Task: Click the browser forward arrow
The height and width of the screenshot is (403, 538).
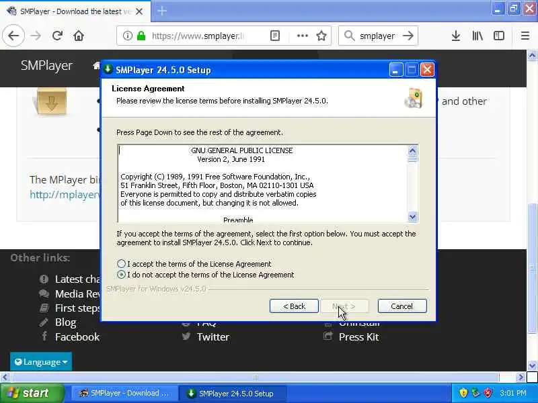Action: pos(36,36)
